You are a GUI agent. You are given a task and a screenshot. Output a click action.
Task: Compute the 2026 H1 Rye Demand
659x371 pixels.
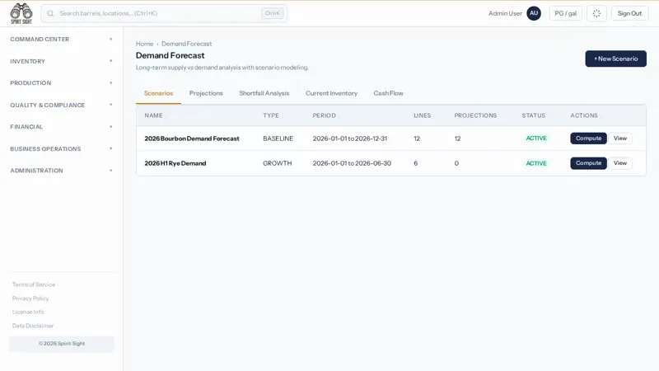588,163
